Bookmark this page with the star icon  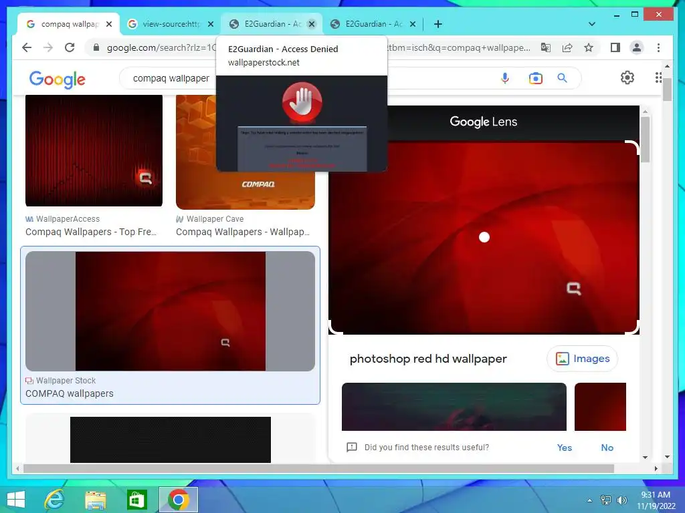click(x=589, y=47)
